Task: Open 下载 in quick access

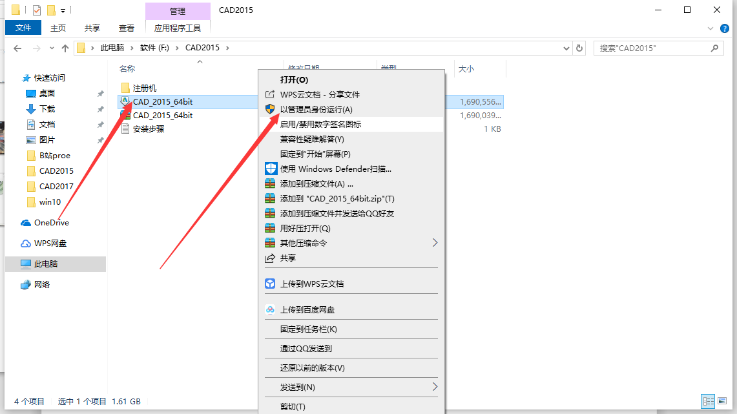Action: 47,109
